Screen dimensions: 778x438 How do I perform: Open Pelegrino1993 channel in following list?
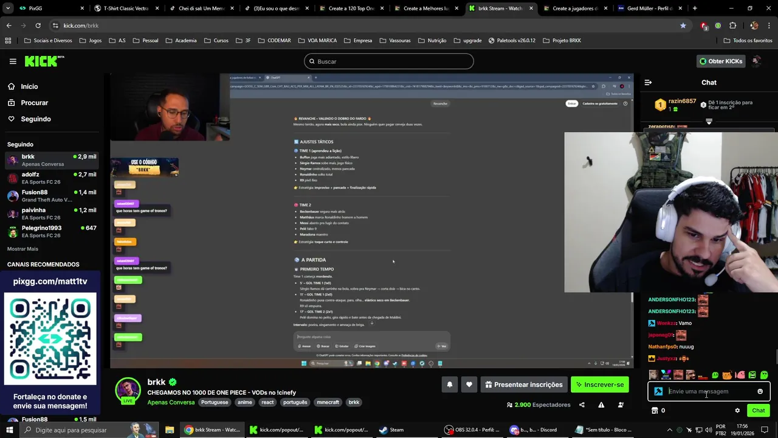click(x=52, y=232)
